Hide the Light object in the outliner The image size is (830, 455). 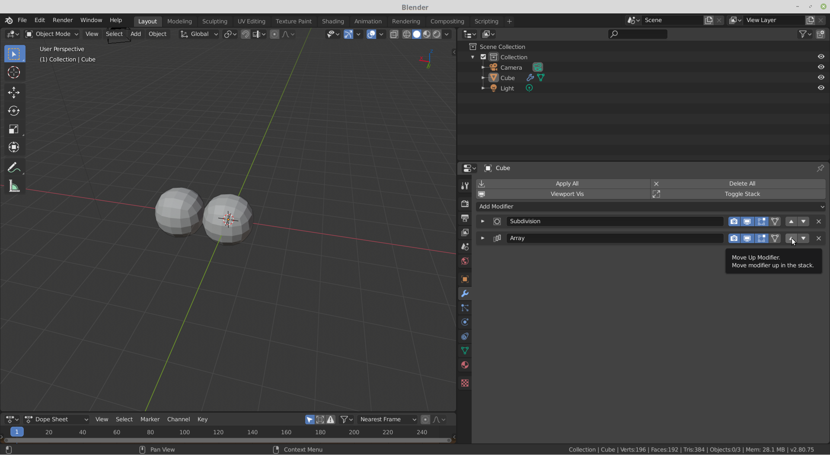821,87
